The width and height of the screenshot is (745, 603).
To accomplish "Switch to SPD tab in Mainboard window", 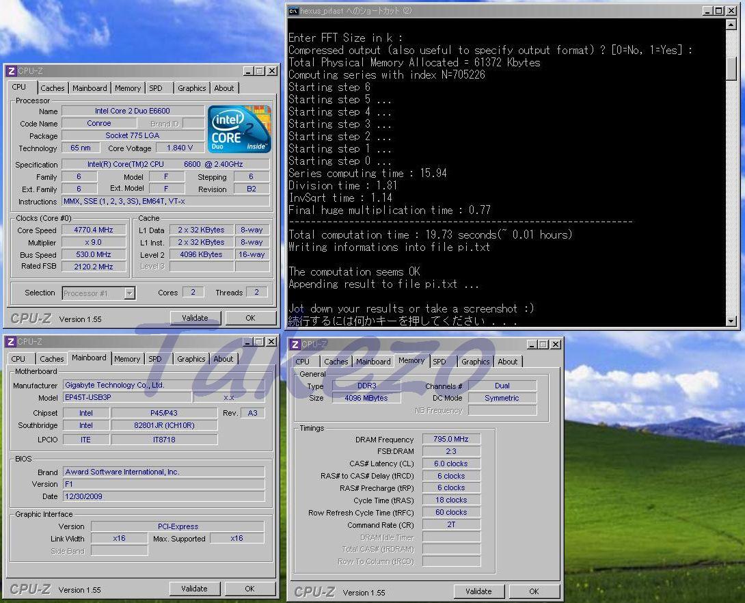I will pos(155,359).
